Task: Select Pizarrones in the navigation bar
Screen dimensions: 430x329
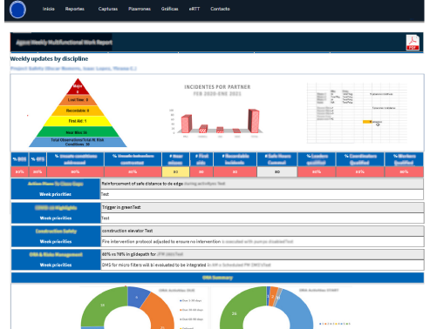Action: tap(140, 9)
